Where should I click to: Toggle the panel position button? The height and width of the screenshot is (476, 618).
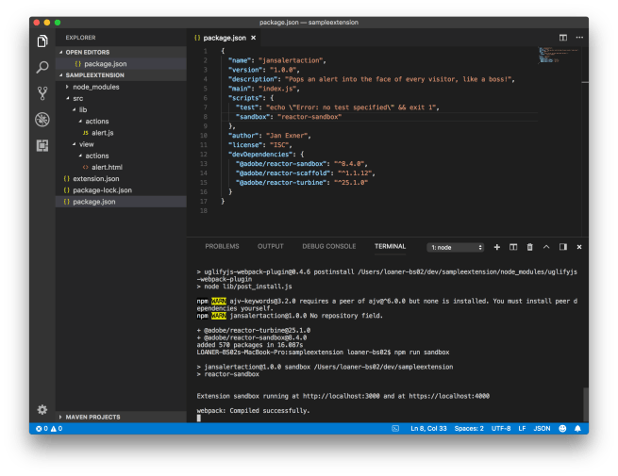coord(563,247)
